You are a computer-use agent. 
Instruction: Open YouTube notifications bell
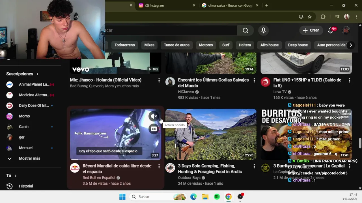331,30
